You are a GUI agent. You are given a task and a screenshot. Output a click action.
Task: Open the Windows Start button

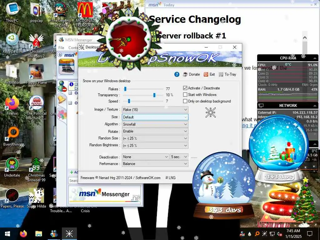click(x=7, y=234)
